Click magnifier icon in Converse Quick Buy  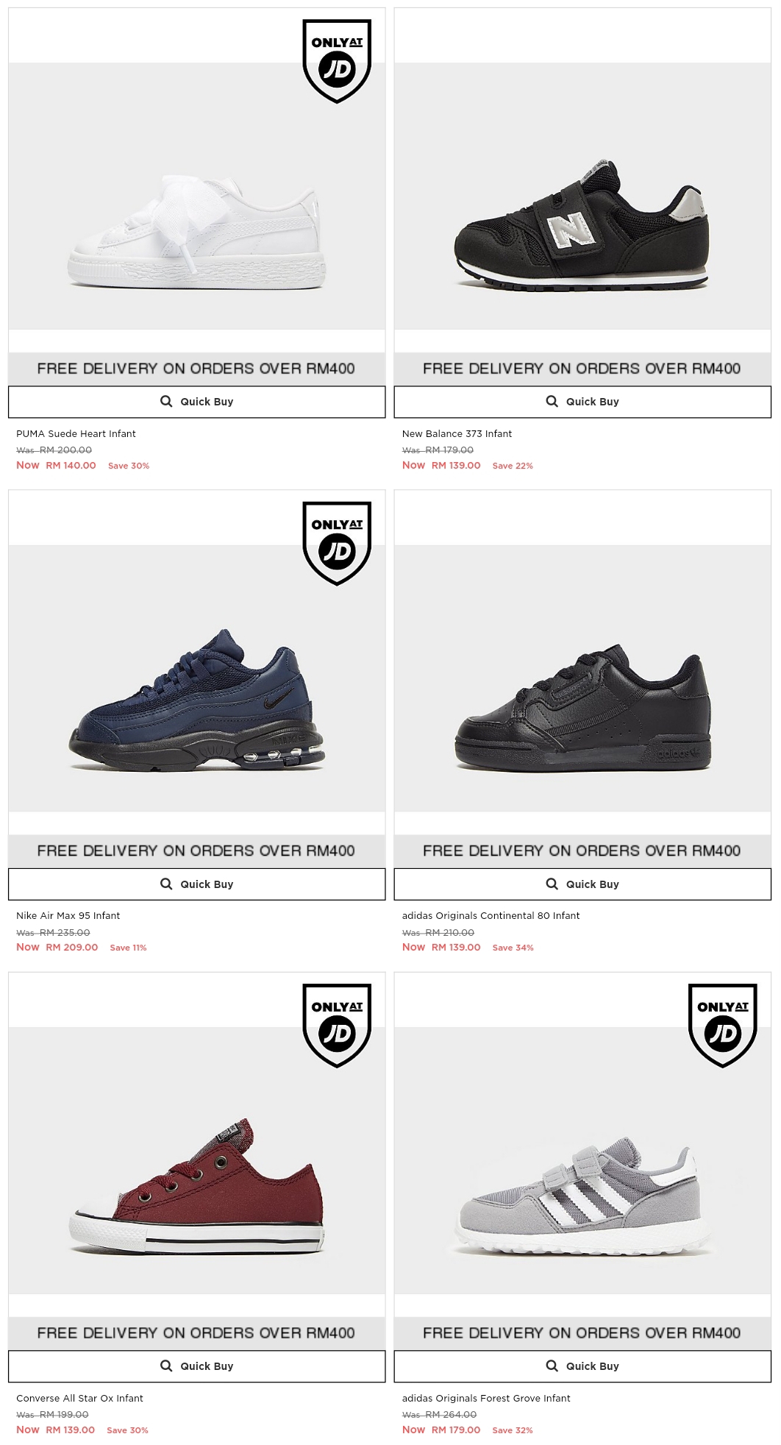pos(166,1366)
